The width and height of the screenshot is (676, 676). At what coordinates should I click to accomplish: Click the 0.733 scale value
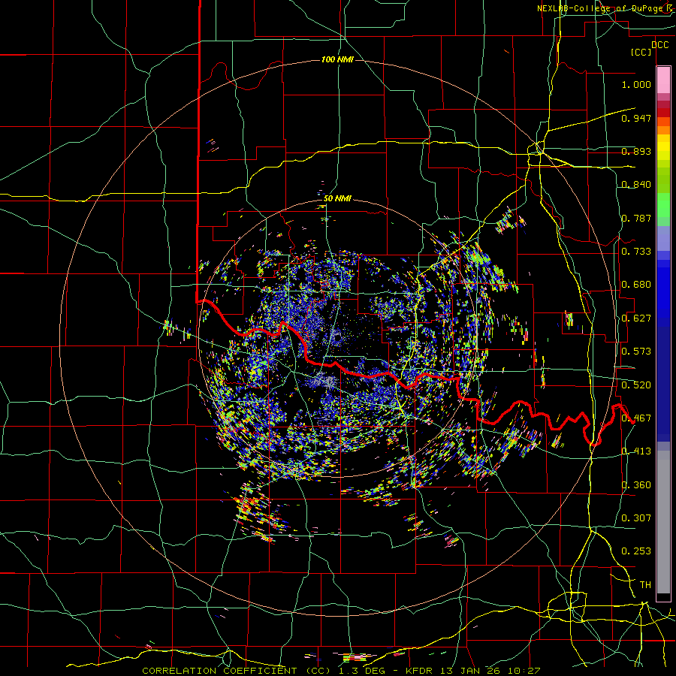coord(636,252)
